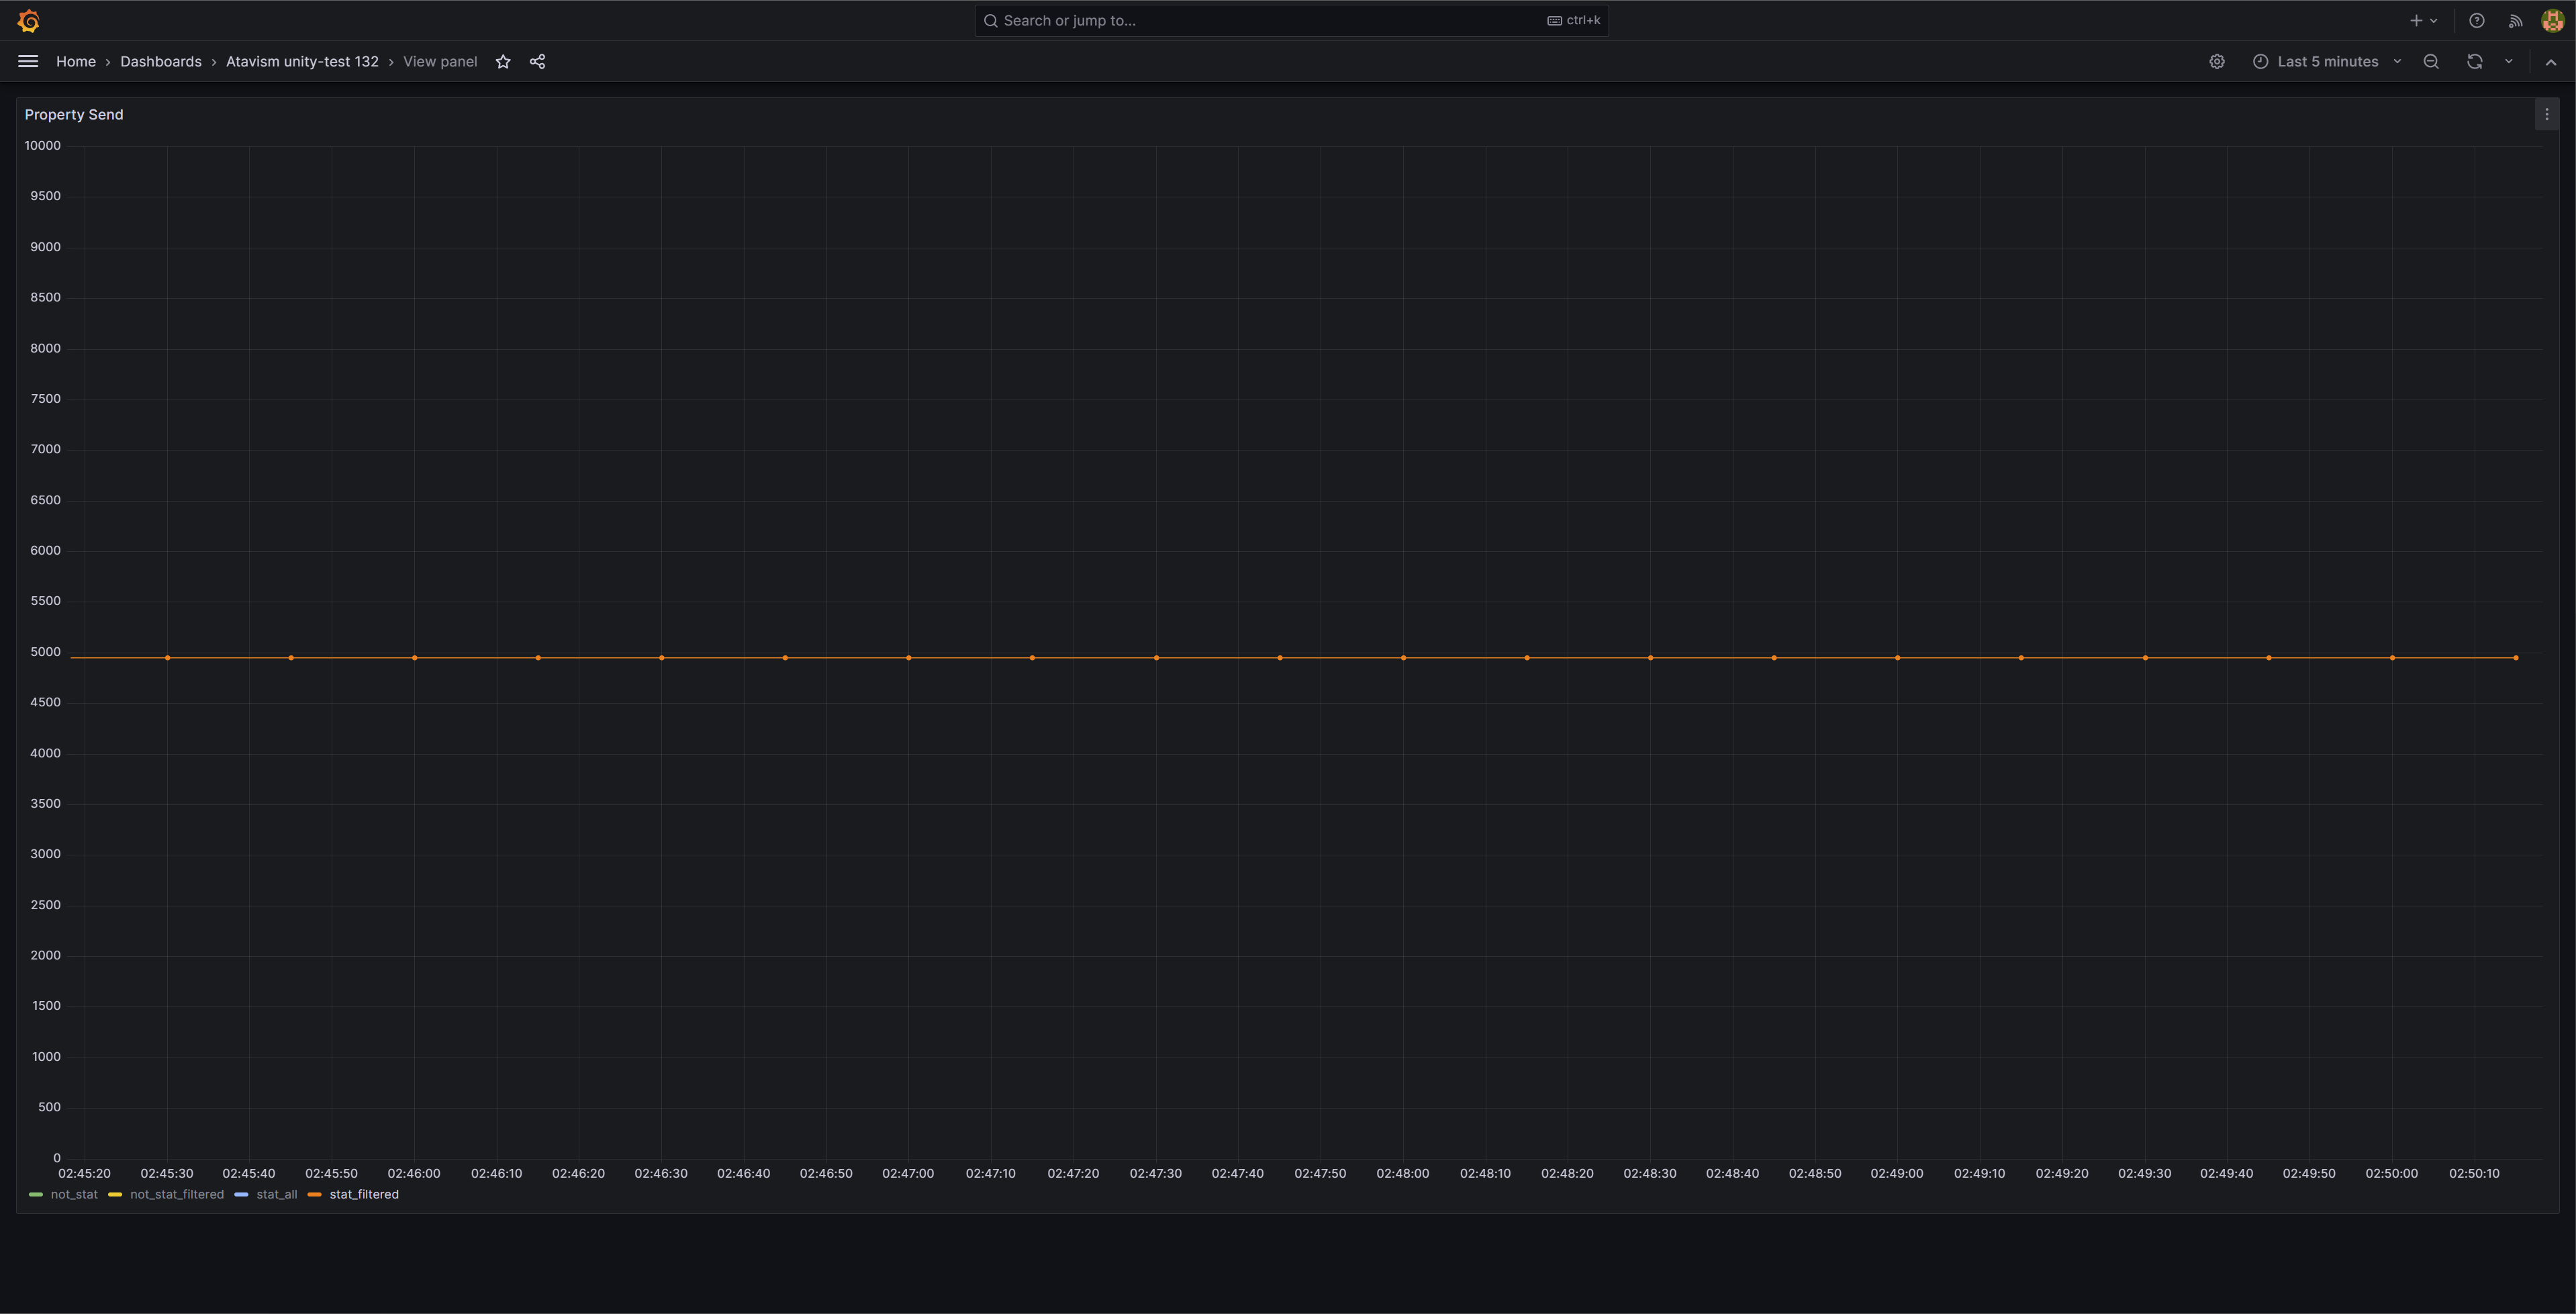Click the stat_filtered orange color swatch
Viewport: 2576px width, 1314px height.
[x=315, y=1195]
